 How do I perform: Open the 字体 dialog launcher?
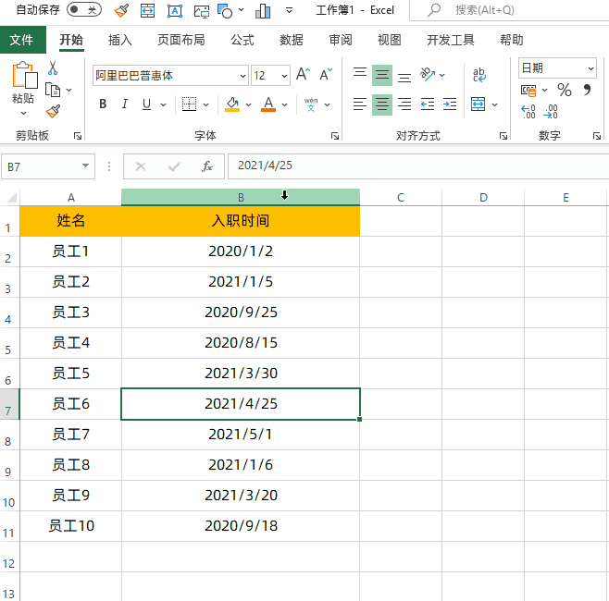[x=335, y=136]
